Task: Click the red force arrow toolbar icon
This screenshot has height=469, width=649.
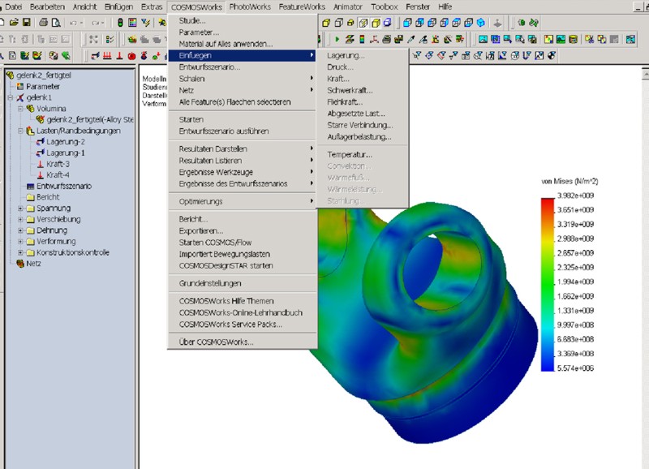Action: coord(119,56)
